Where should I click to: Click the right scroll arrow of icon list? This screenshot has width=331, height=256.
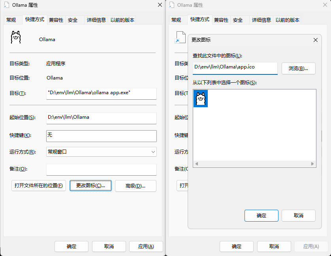312,164
